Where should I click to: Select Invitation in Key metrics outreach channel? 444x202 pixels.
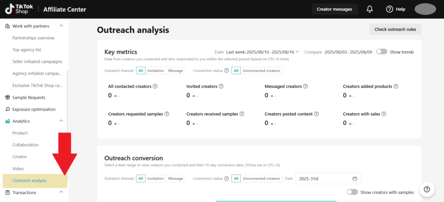click(x=156, y=70)
